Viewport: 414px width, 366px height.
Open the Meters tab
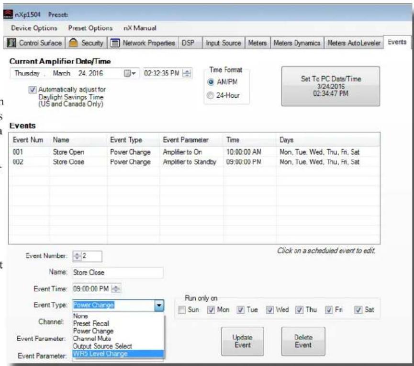pyautogui.click(x=257, y=43)
